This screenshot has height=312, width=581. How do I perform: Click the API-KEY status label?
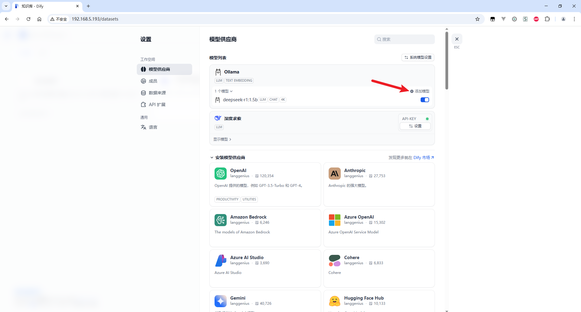tap(409, 119)
